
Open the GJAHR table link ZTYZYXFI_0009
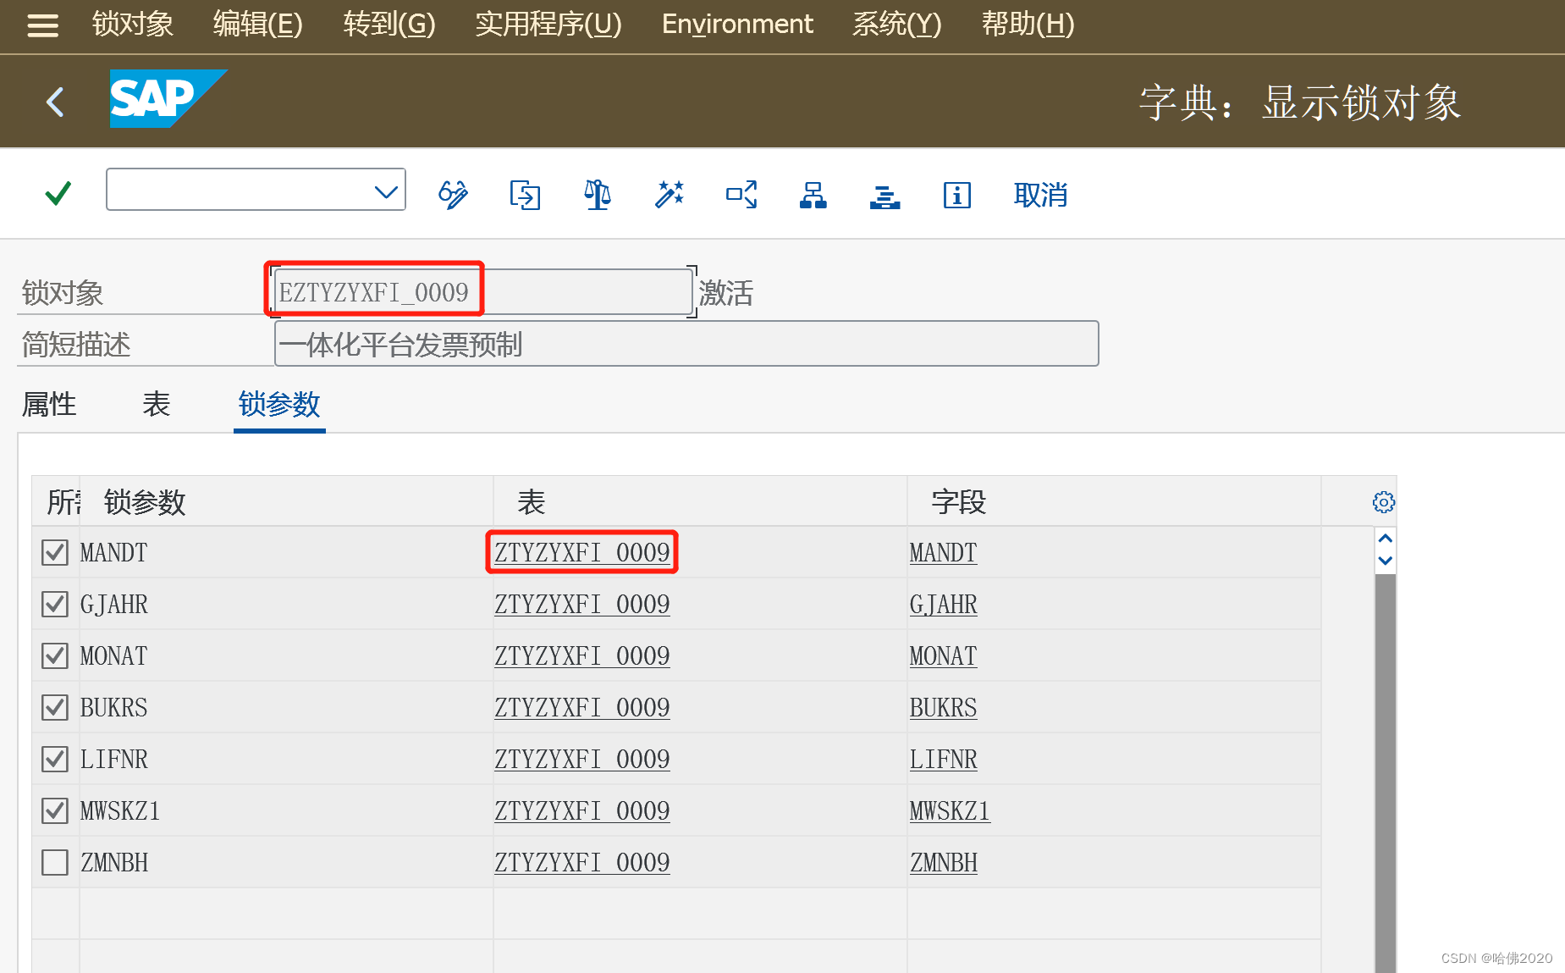click(x=582, y=604)
